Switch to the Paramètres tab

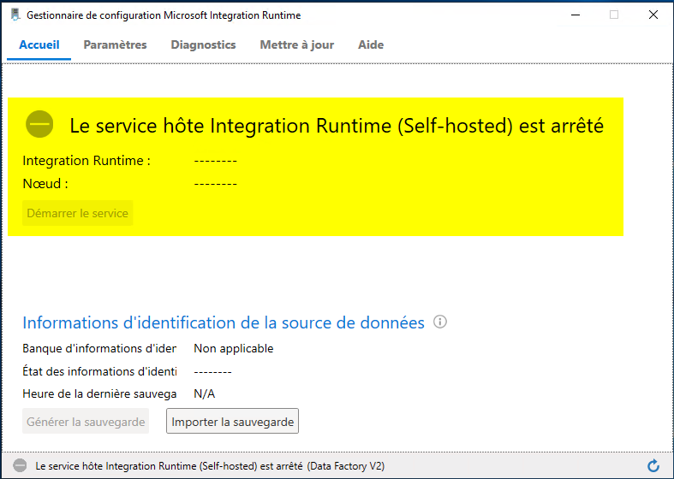(x=116, y=44)
